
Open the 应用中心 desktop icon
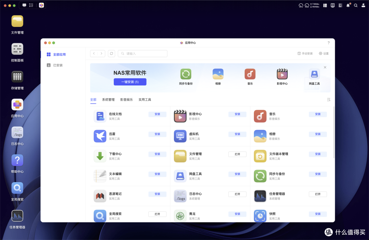17,105
